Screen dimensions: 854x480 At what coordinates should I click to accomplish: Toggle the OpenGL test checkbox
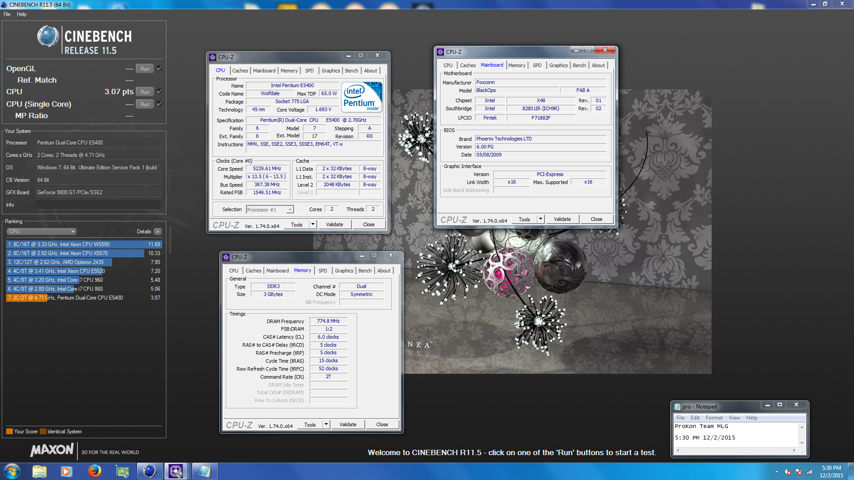159,68
